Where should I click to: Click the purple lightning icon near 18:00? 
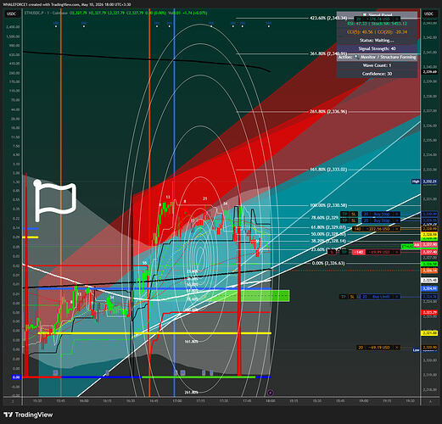[x=271, y=393]
